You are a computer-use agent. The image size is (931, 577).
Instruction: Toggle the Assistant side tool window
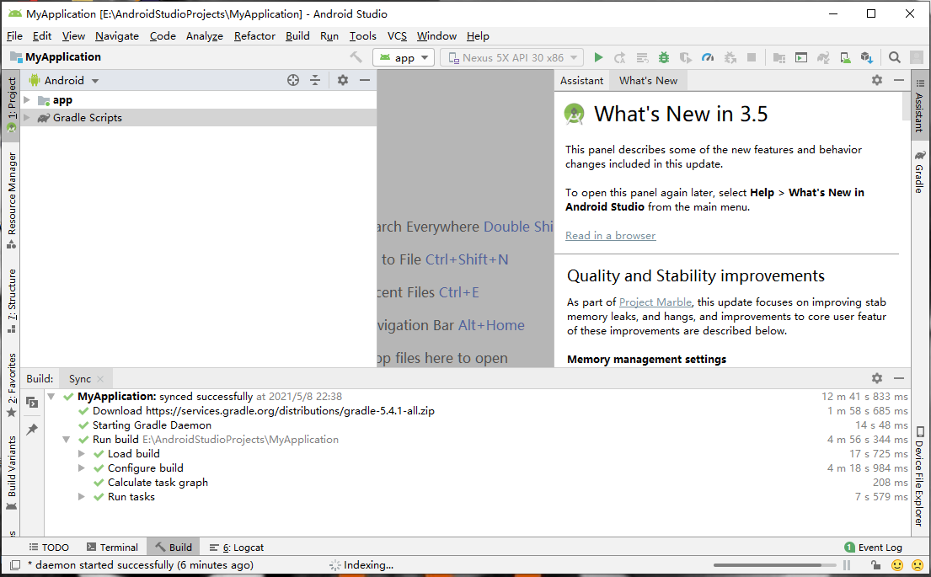click(920, 105)
